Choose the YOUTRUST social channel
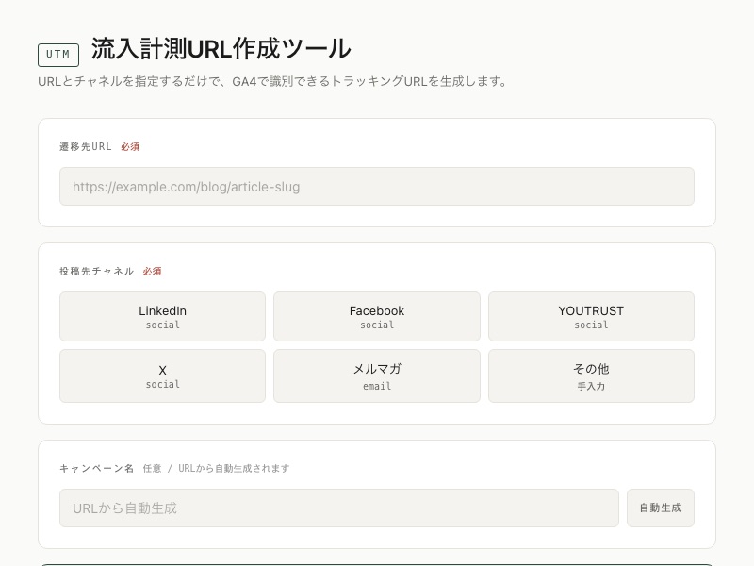Screen dimensions: 754x566 pyautogui.click(x=591, y=316)
